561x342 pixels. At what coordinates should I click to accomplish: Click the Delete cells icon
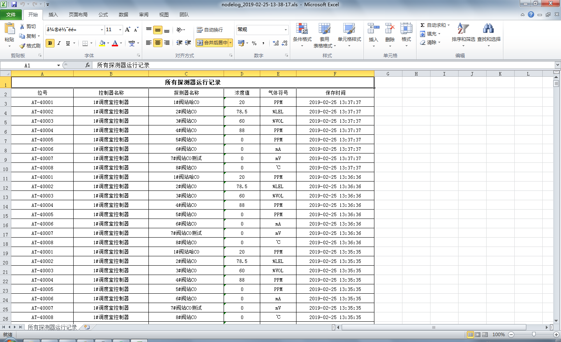tap(390, 28)
